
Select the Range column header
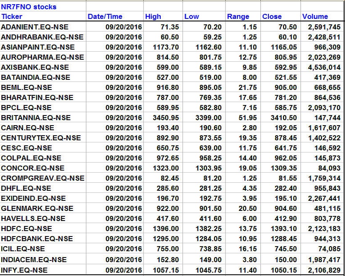(238, 17)
